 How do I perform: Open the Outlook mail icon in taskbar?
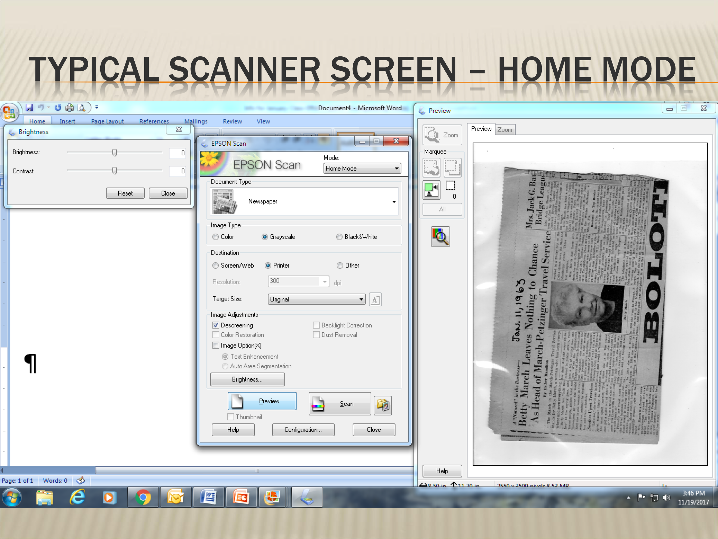coord(176,497)
